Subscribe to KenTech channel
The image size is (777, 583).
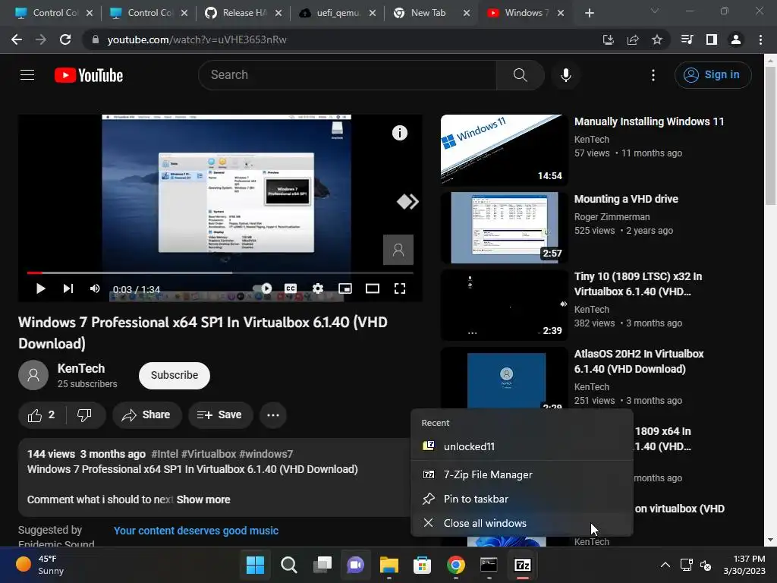coord(175,375)
